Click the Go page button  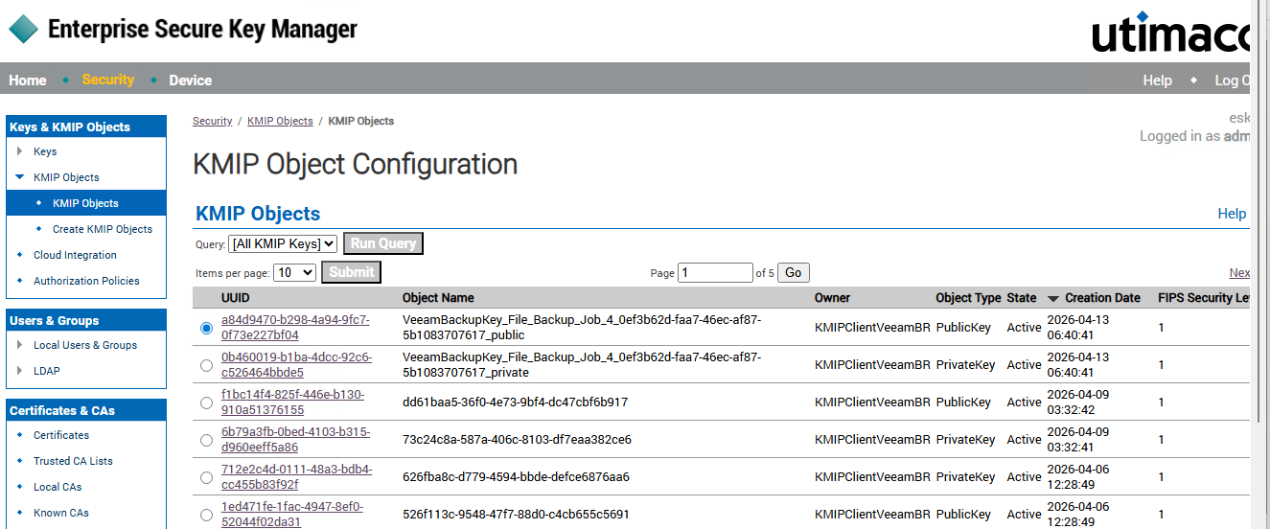[x=794, y=273]
